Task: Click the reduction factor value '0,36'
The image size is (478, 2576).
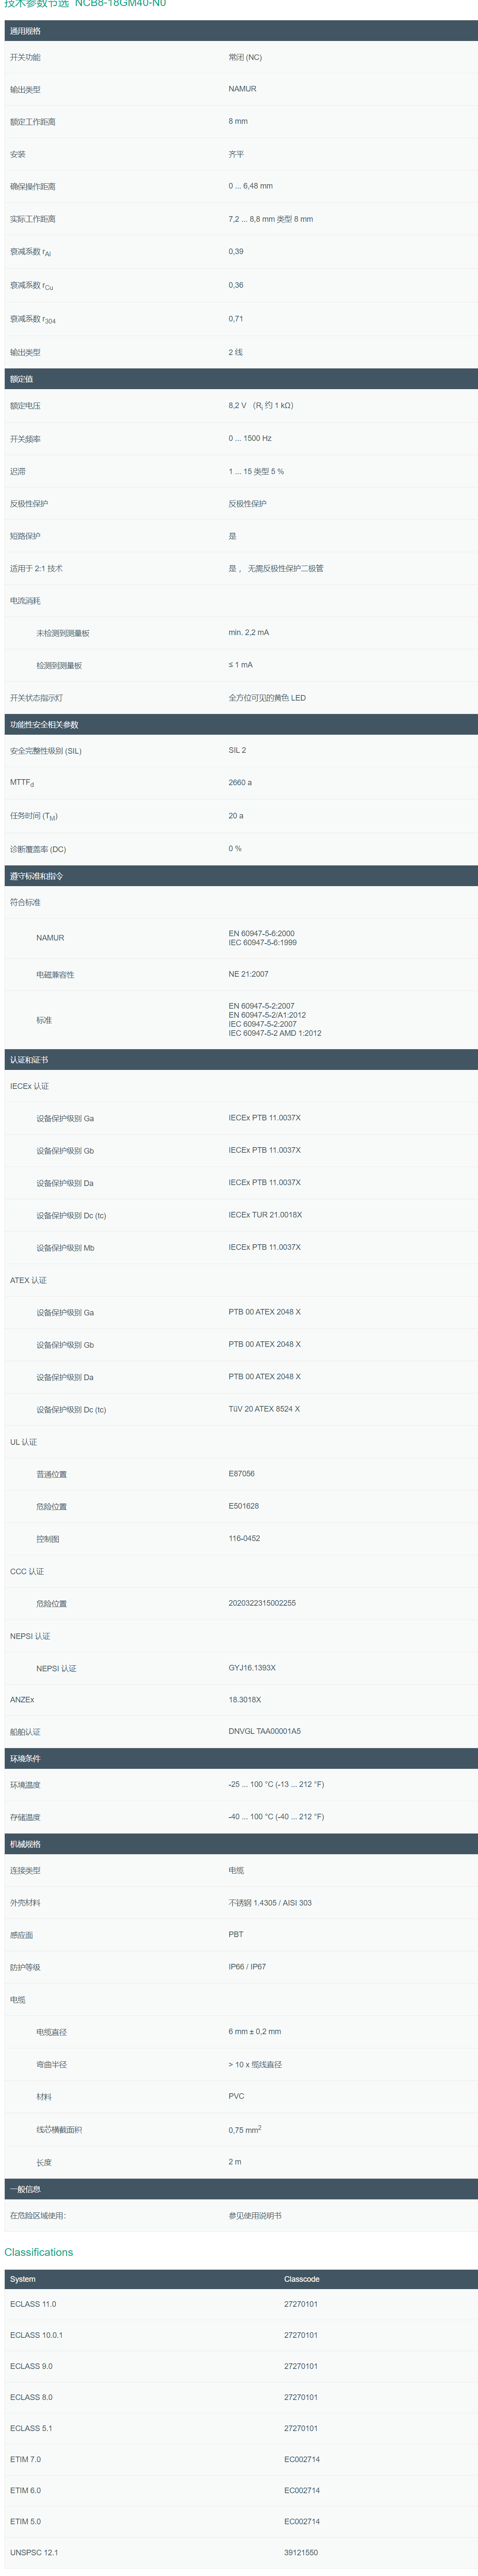Action: (236, 285)
